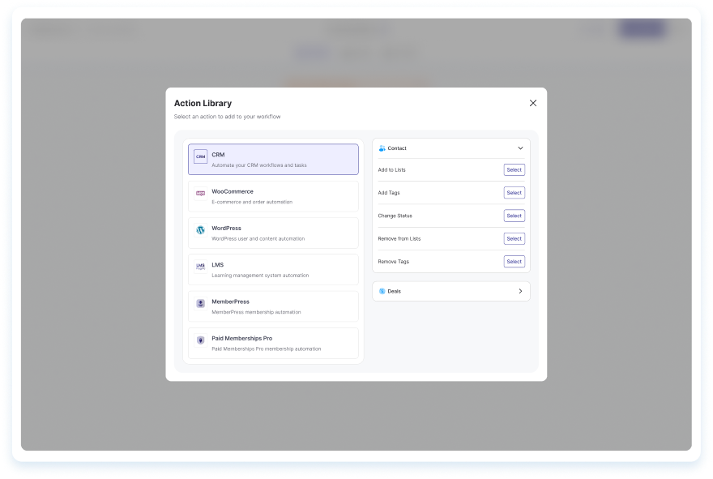The width and height of the screenshot is (713, 479).
Task: Click 'Learning management system automation' text
Action: pos(260,276)
